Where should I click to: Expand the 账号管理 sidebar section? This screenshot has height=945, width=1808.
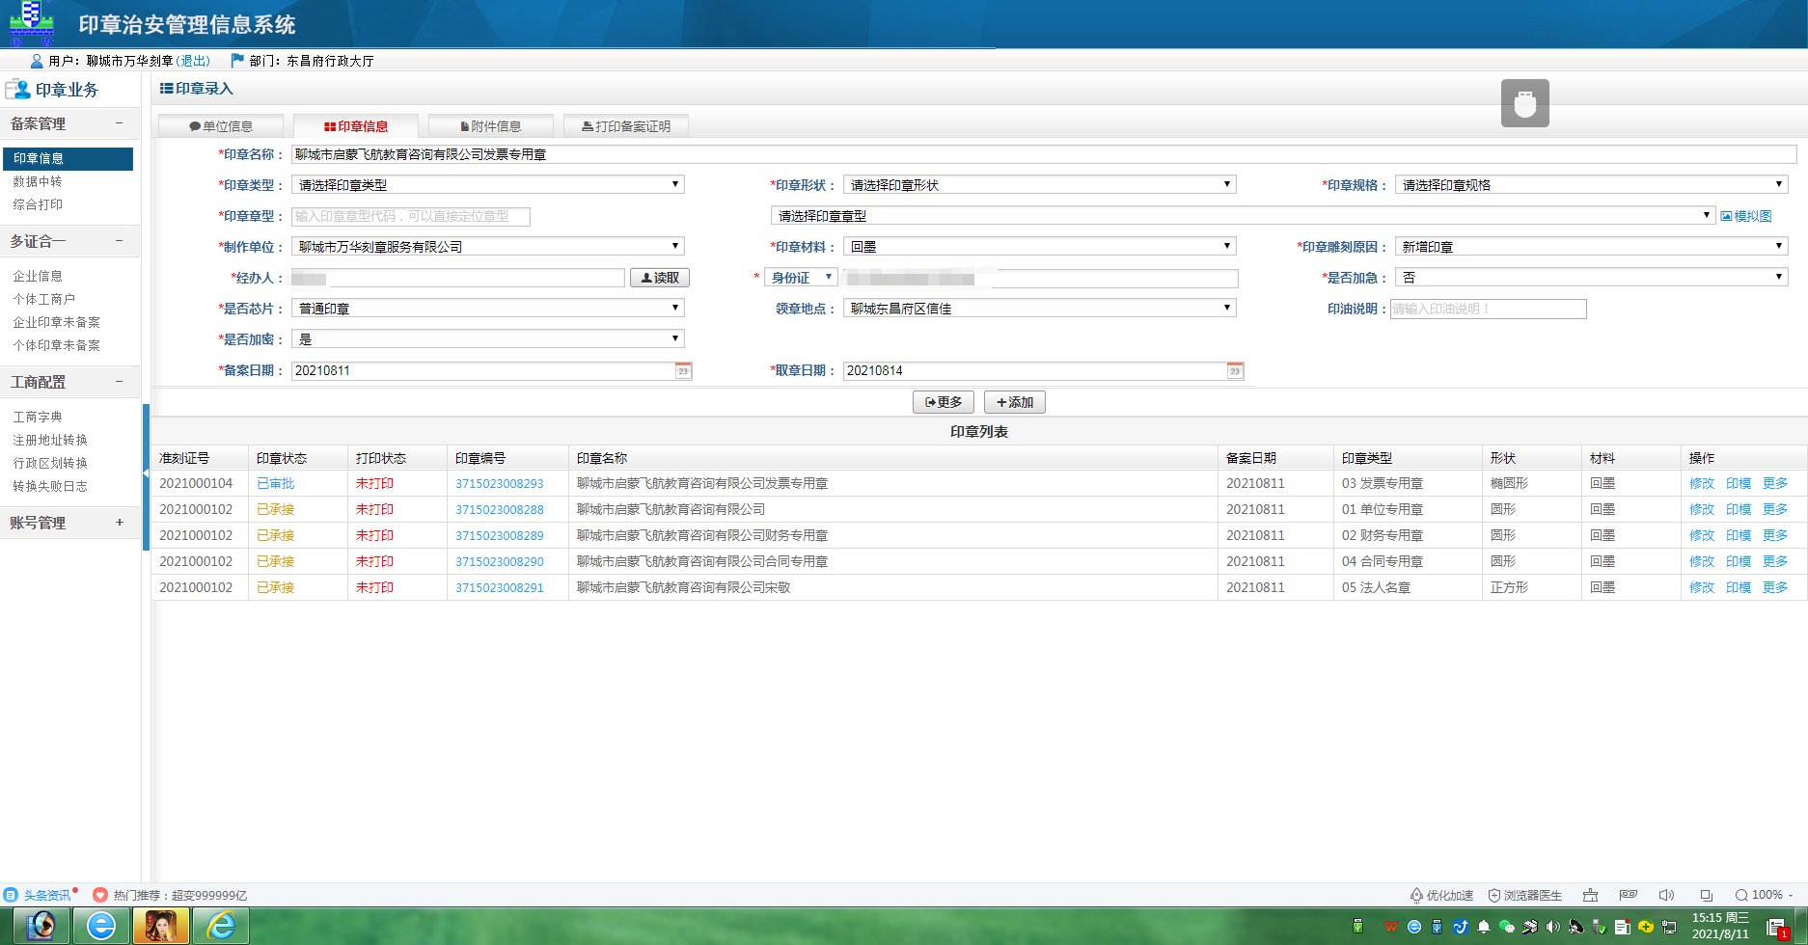120,523
